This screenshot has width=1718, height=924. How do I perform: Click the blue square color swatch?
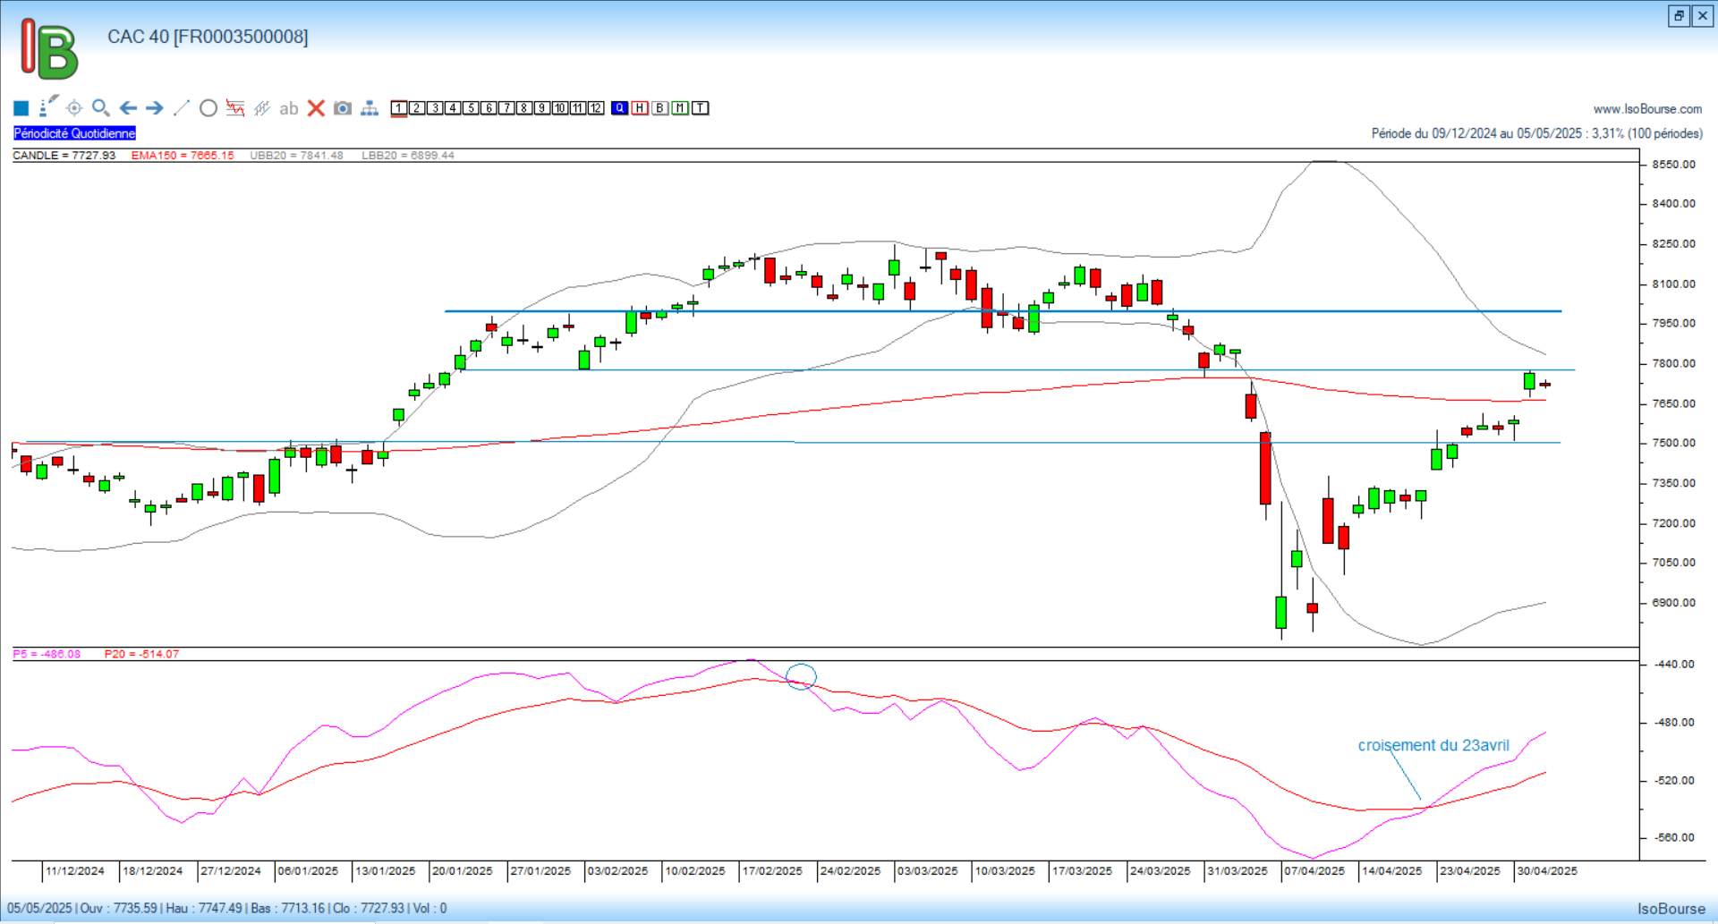21,108
